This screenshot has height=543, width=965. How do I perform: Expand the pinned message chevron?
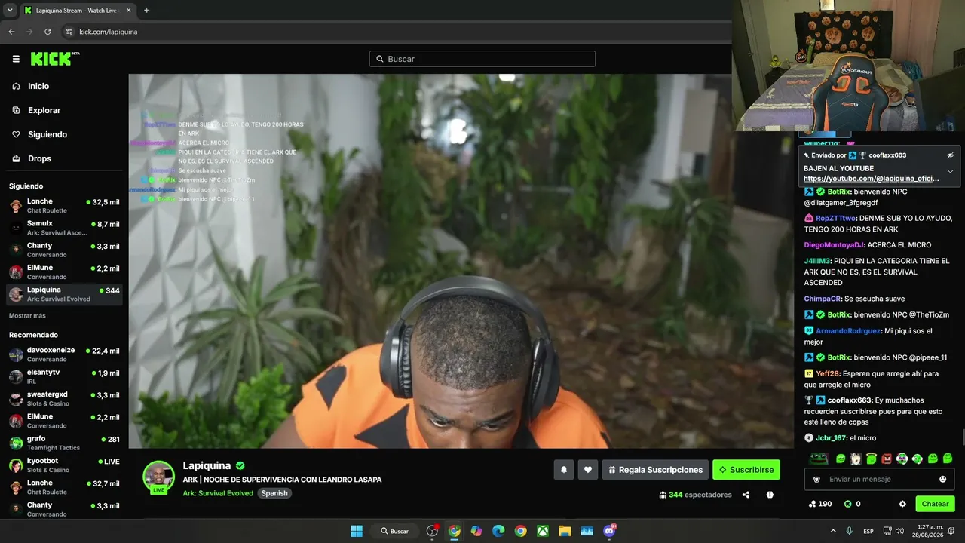pos(950,171)
